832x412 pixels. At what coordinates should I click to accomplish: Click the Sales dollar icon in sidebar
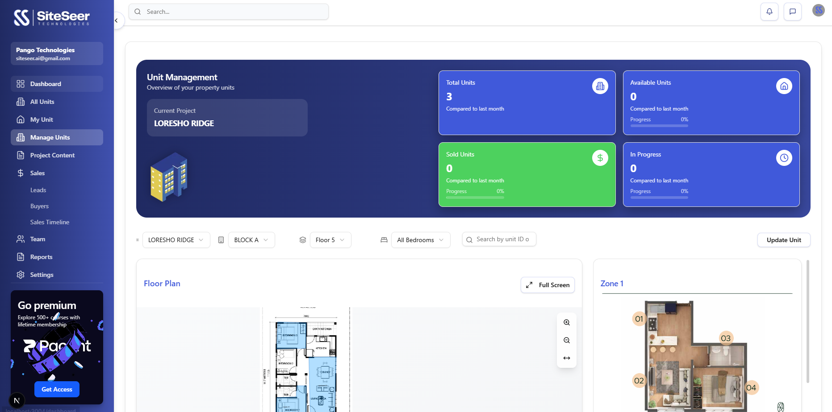tap(21, 173)
